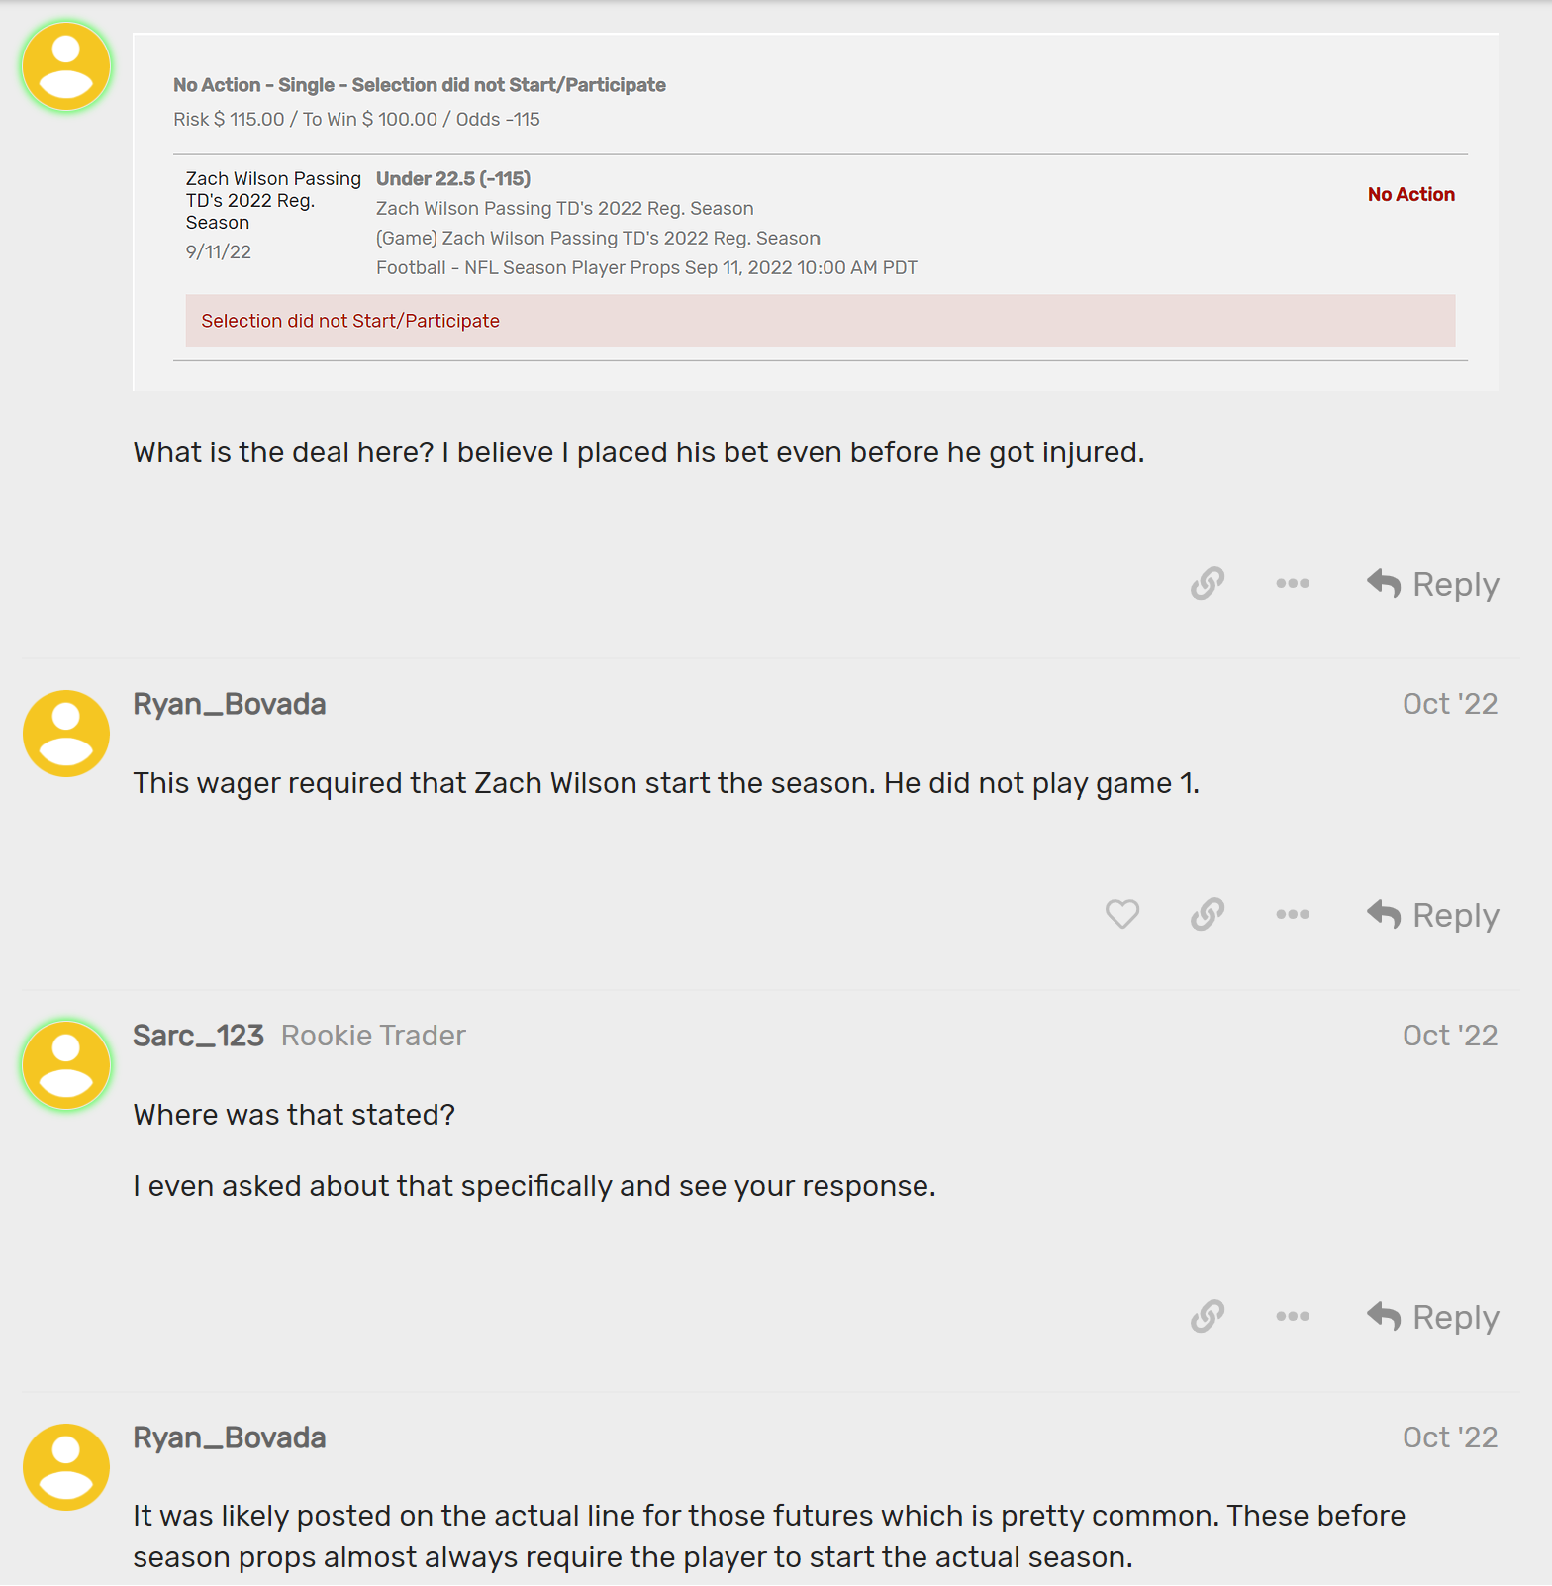Click the top post's glowing user avatar
Screen dimensions: 1552x1586
tap(66, 66)
